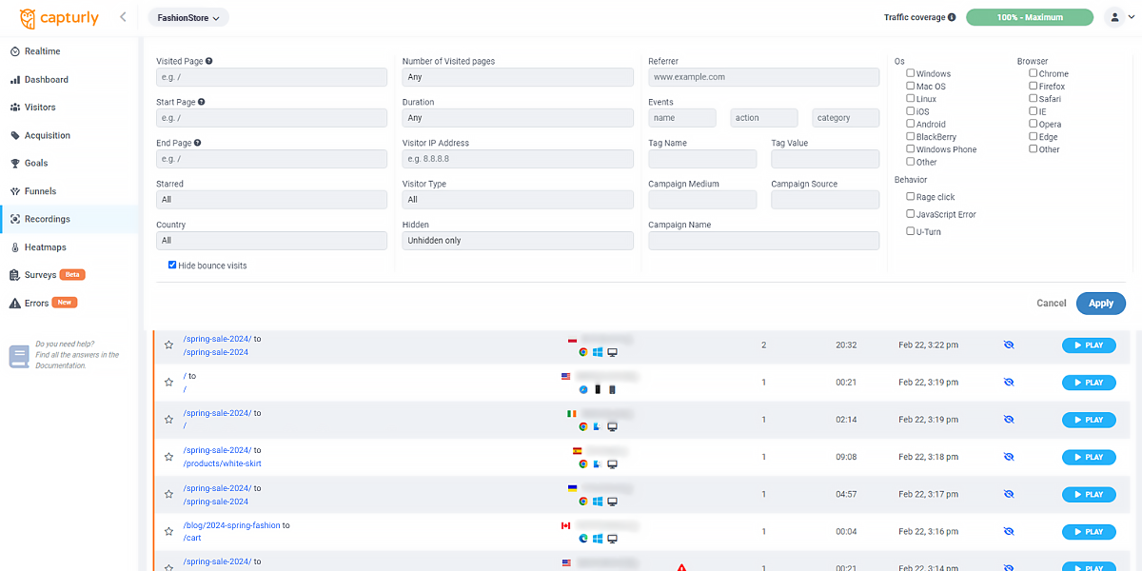Click the help icon next to Visited Page
The width and height of the screenshot is (1142, 571).
coord(209,61)
